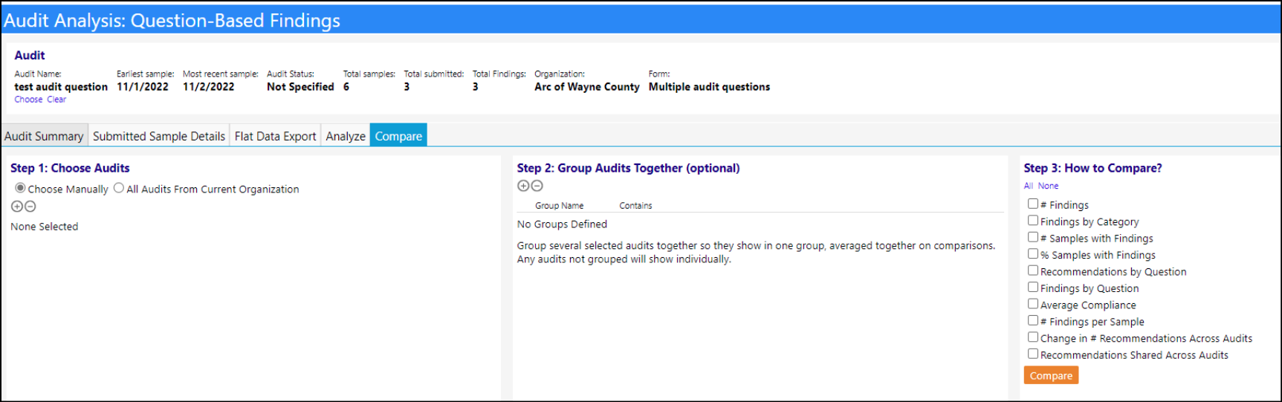The height and width of the screenshot is (402, 1282).
Task: Click form value 'Multiple audit questions'
Action: click(709, 87)
